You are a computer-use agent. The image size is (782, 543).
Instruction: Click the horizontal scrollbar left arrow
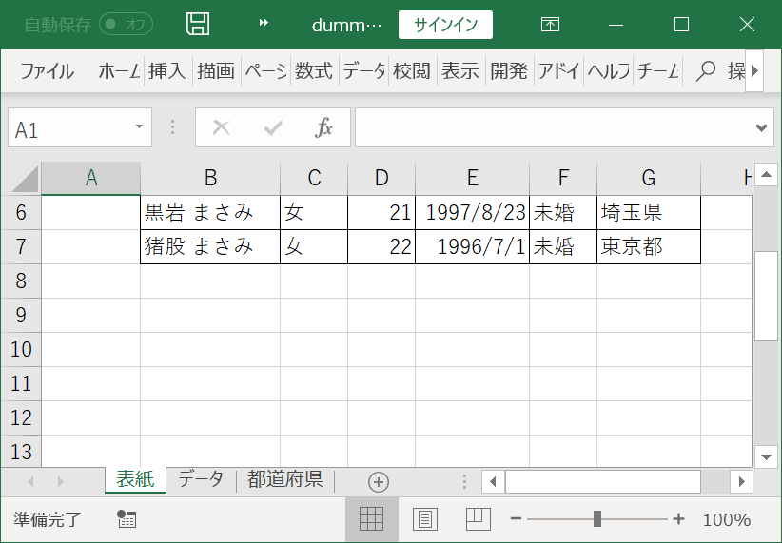pyautogui.click(x=493, y=482)
